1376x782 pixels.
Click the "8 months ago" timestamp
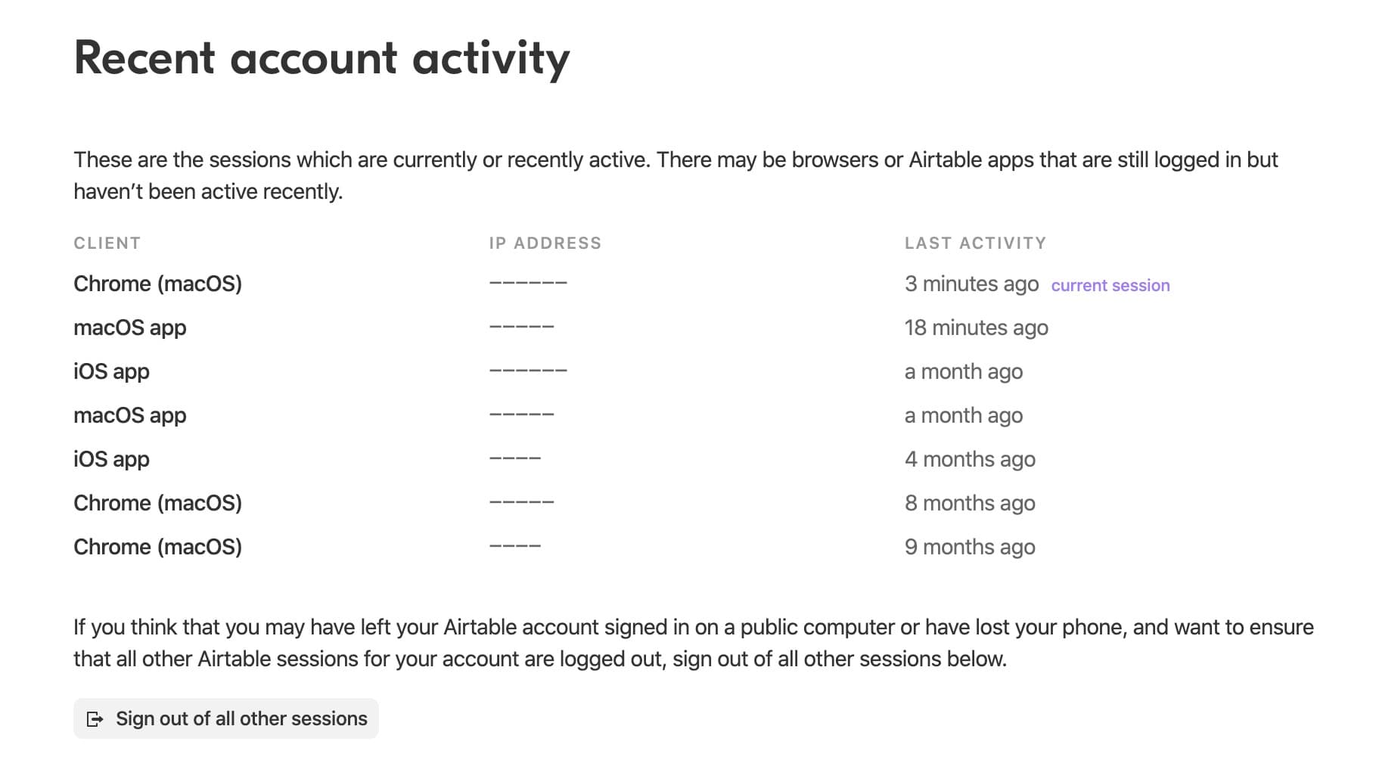(970, 503)
